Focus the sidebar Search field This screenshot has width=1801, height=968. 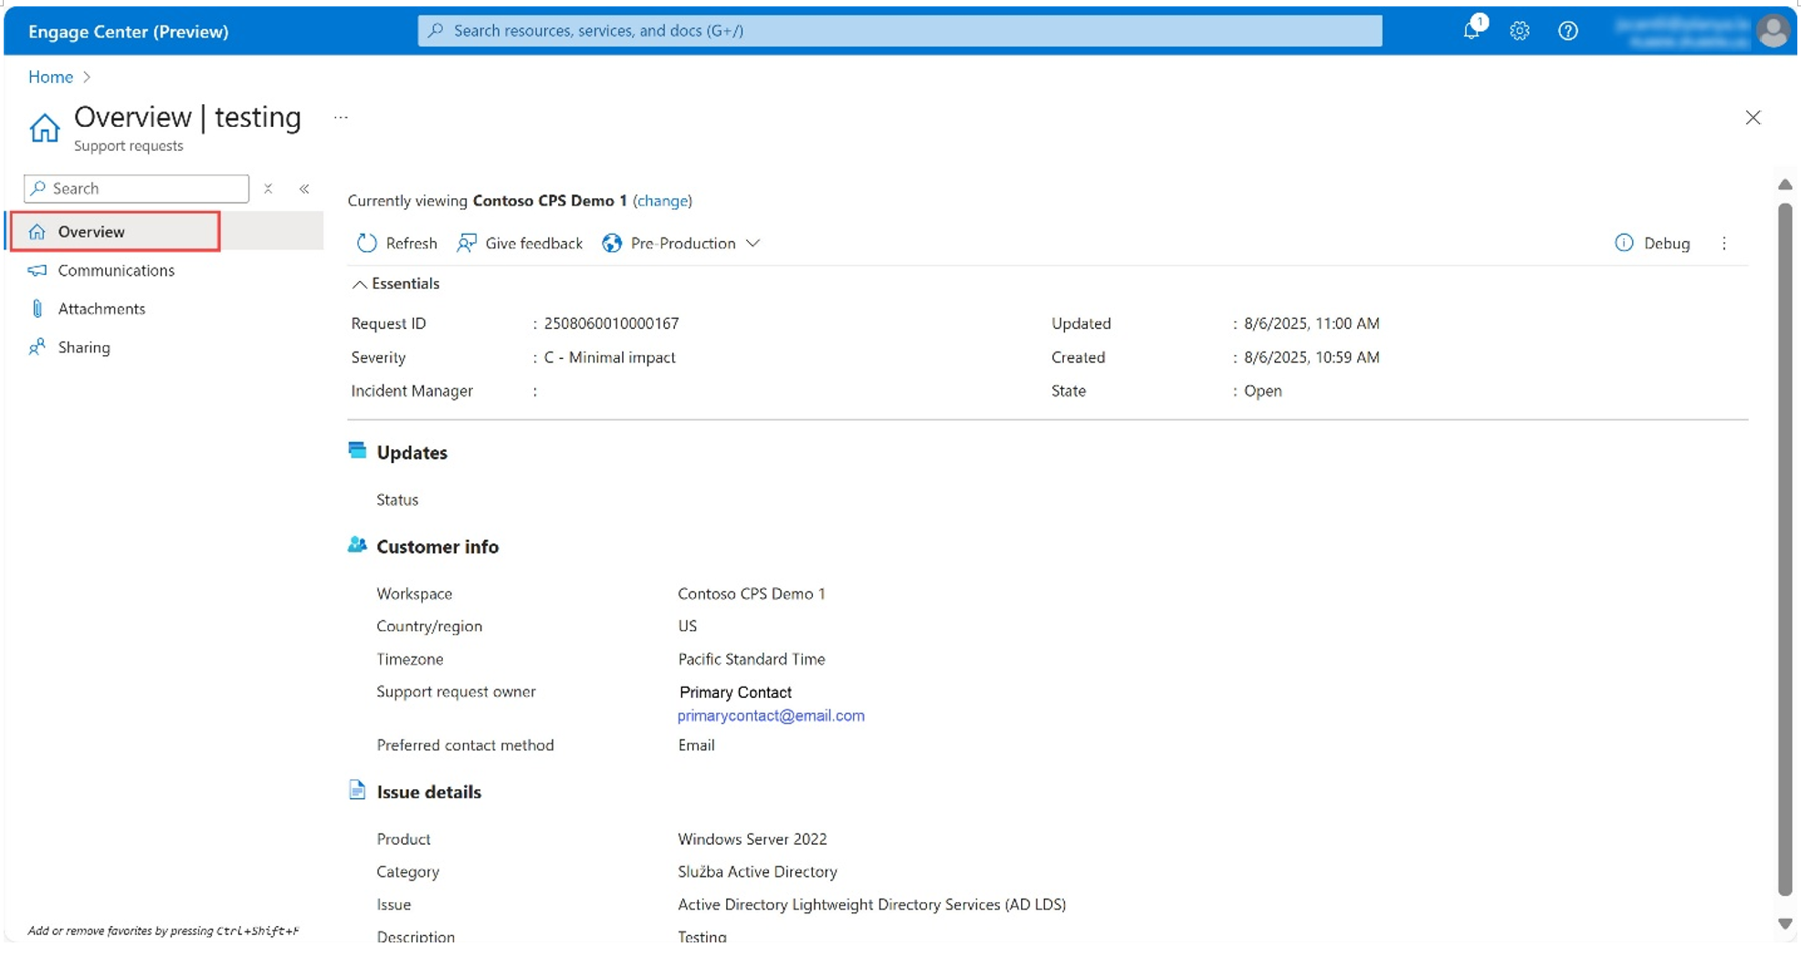click(136, 188)
